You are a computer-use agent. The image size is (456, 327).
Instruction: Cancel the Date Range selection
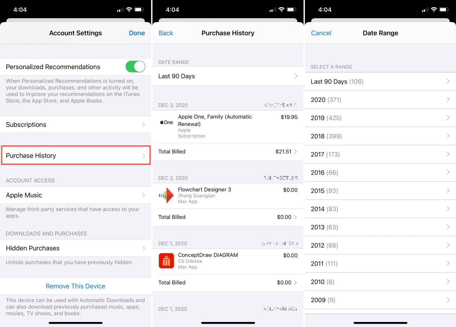(321, 33)
